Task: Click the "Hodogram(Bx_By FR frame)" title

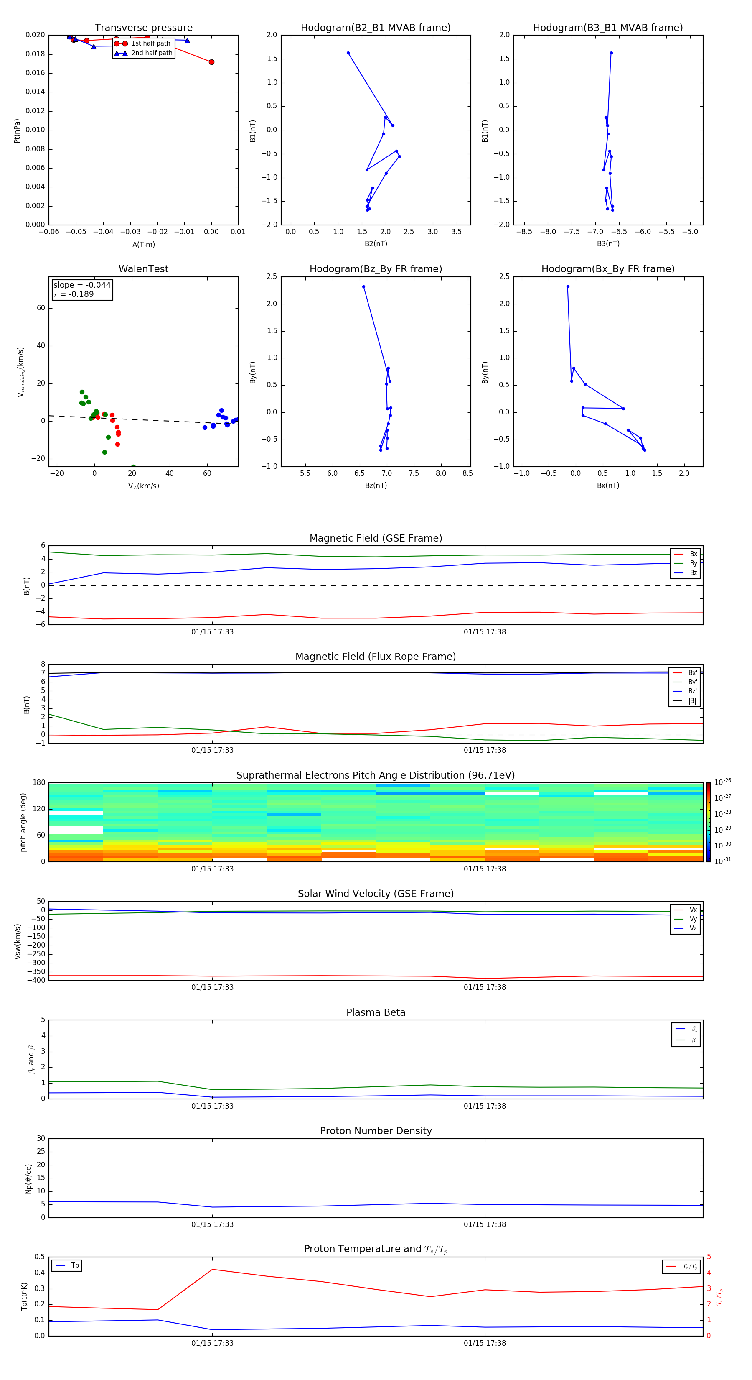Action: tap(607, 269)
